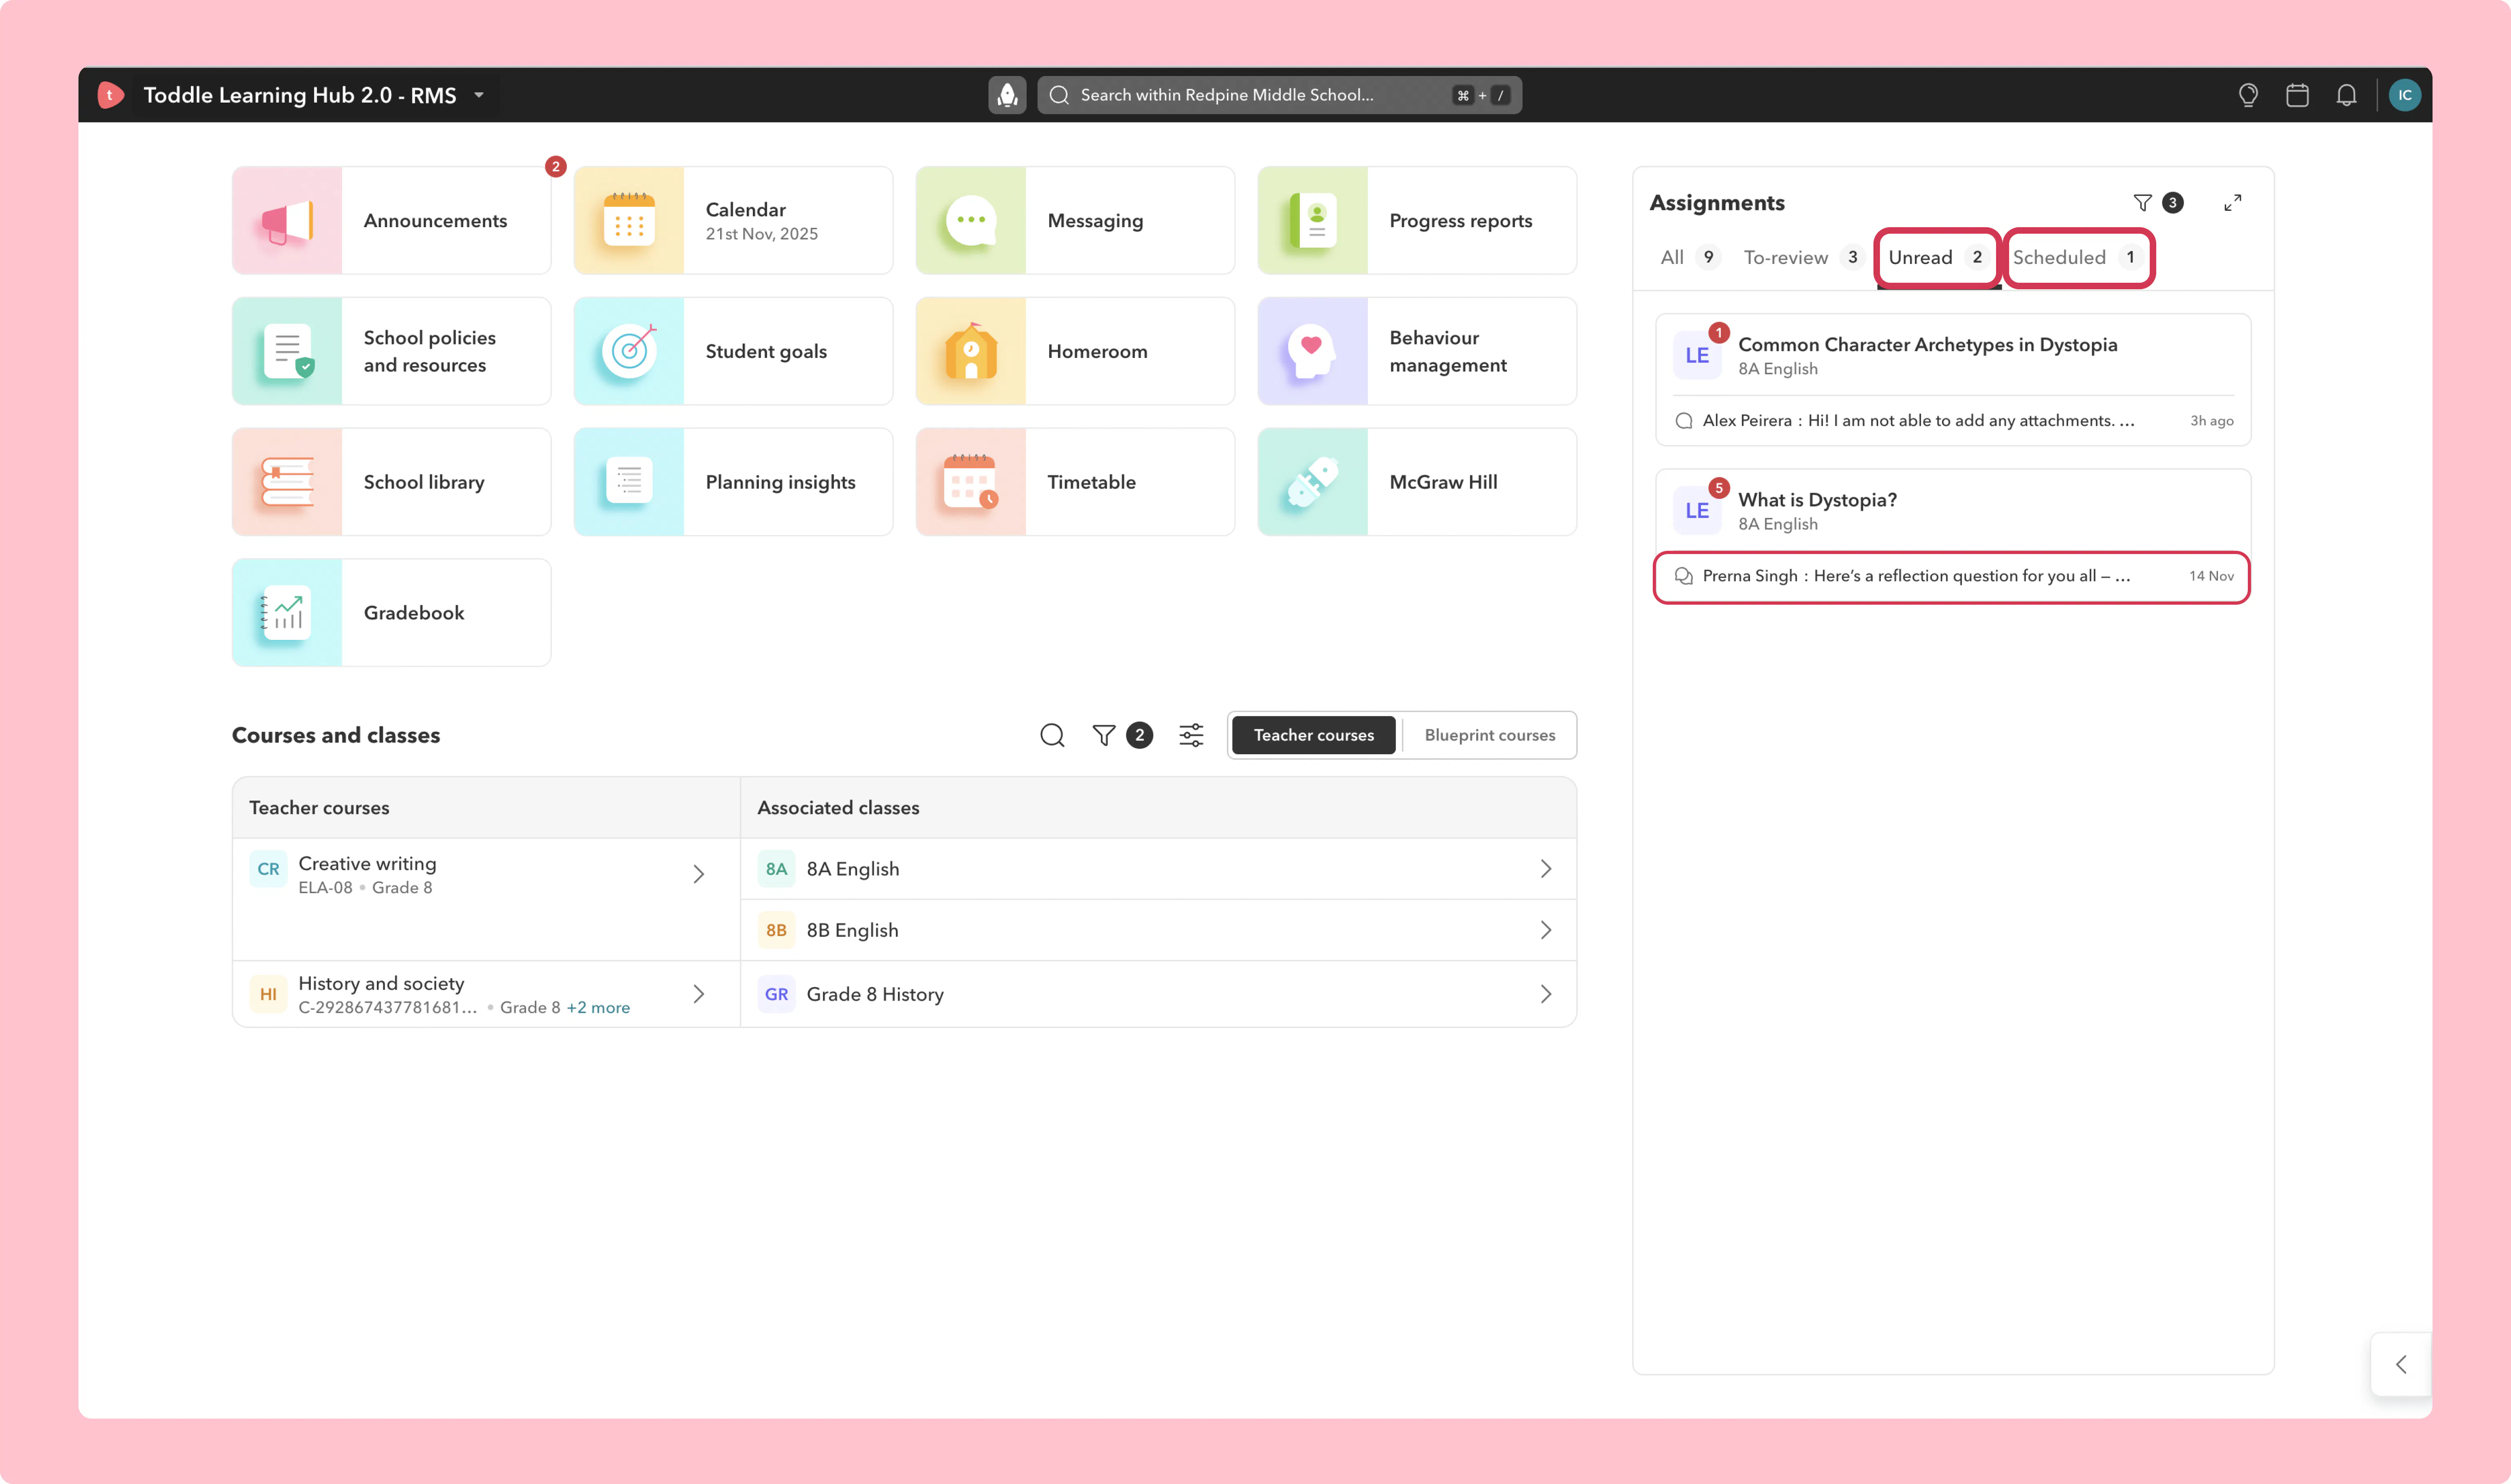2511x1484 pixels.
Task: Click the Progress reports tile label
Action: [1461, 221]
